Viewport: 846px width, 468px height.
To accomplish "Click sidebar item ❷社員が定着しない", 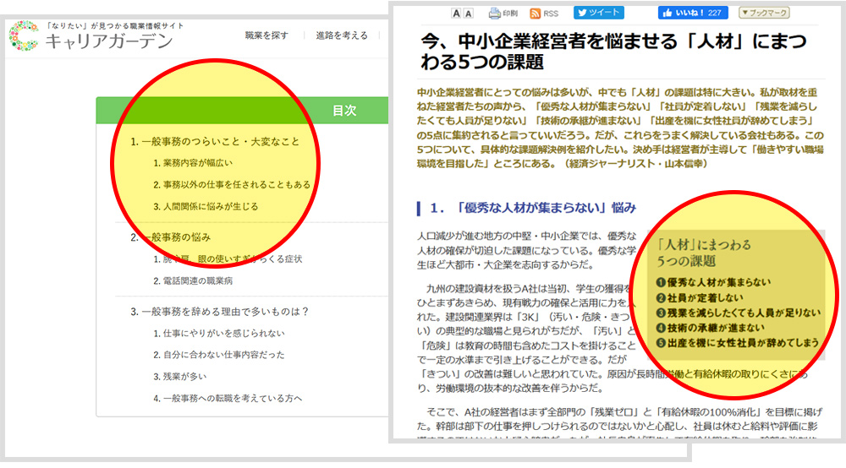I will [x=700, y=297].
